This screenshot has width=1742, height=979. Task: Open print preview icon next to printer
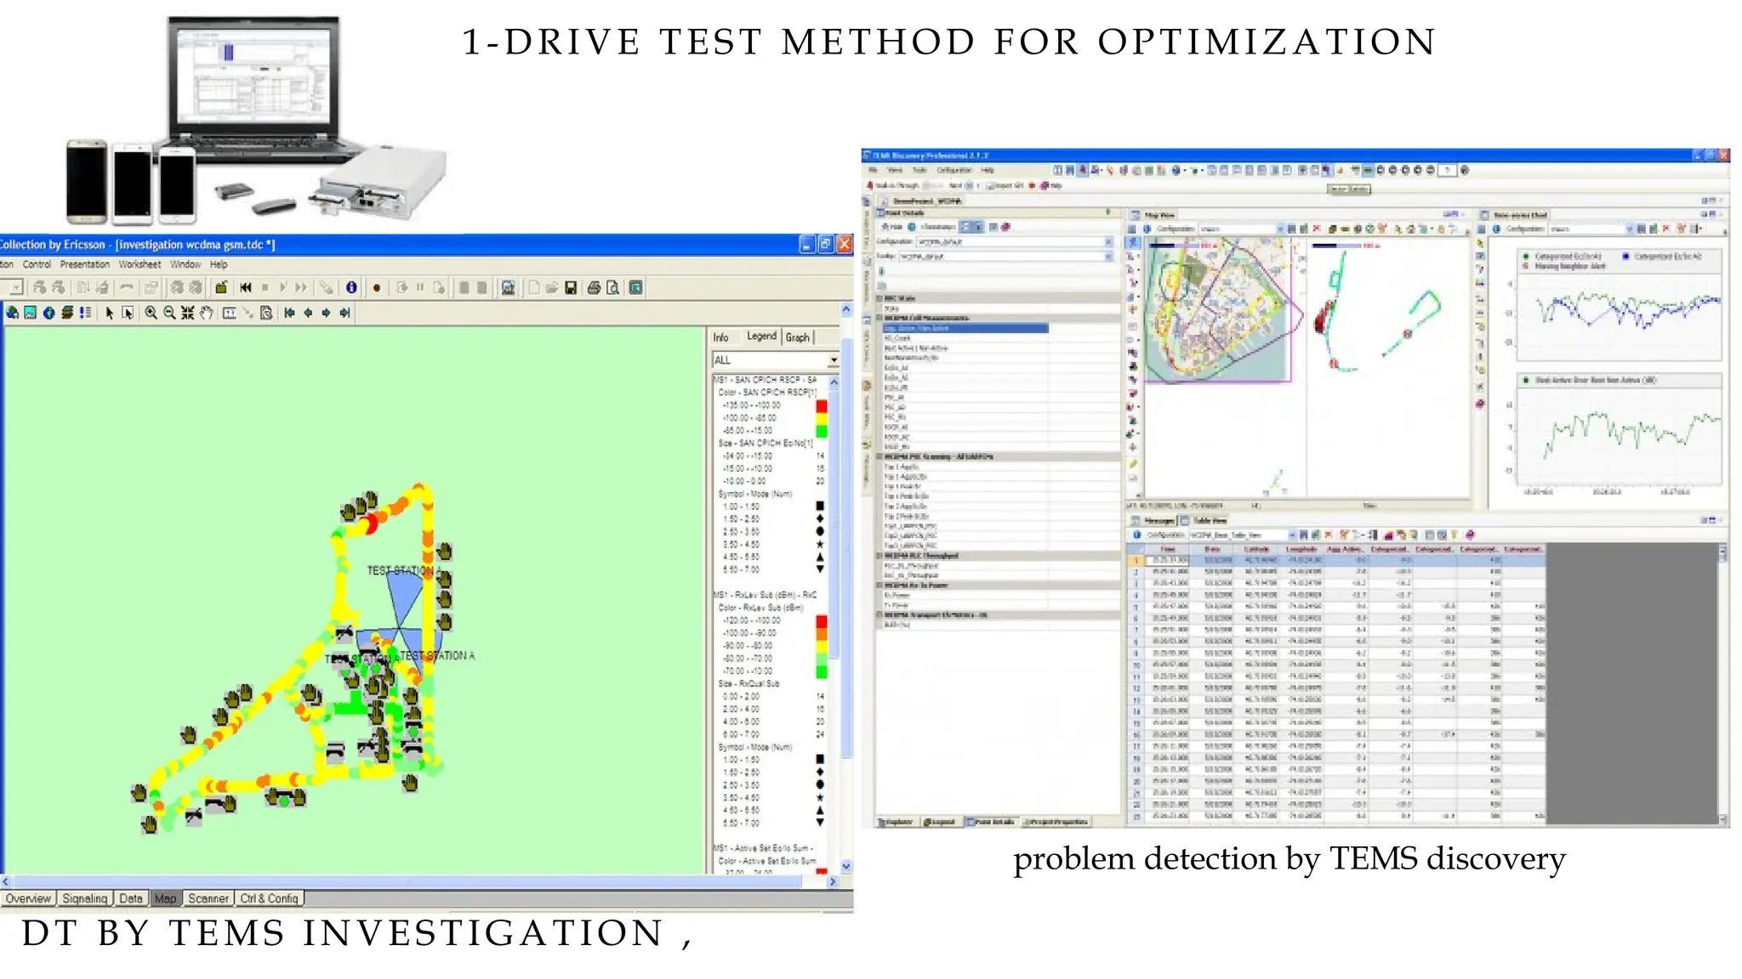(x=612, y=288)
